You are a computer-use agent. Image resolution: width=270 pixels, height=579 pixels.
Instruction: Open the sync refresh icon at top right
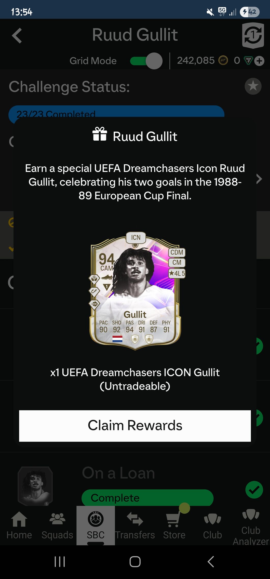pos(253,35)
